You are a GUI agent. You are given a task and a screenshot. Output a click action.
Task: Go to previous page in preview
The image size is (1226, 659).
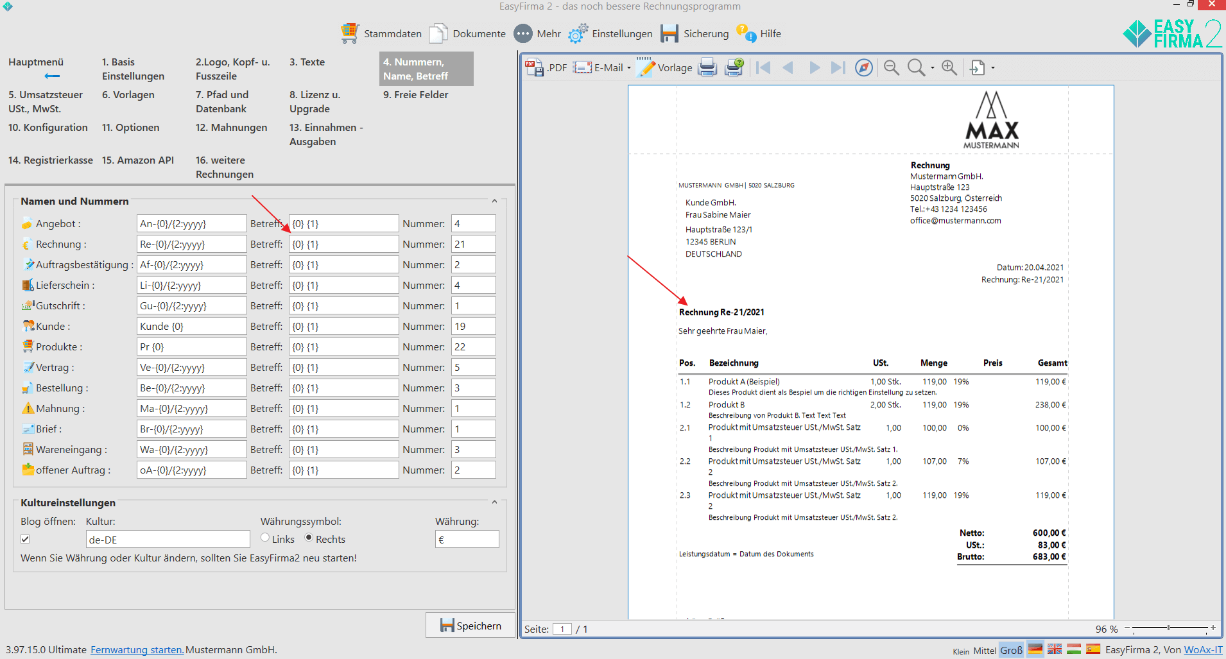[x=788, y=67]
